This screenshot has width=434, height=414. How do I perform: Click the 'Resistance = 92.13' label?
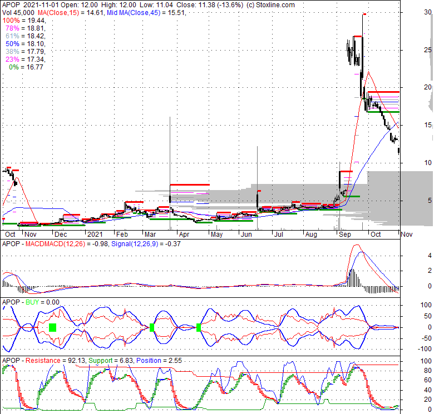click(x=56, y=361)
